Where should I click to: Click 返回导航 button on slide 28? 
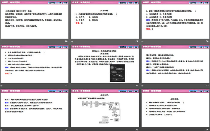(45, 2)
